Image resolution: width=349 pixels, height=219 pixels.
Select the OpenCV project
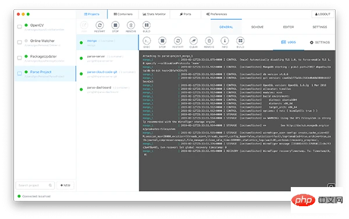click(x=45, y=27)
